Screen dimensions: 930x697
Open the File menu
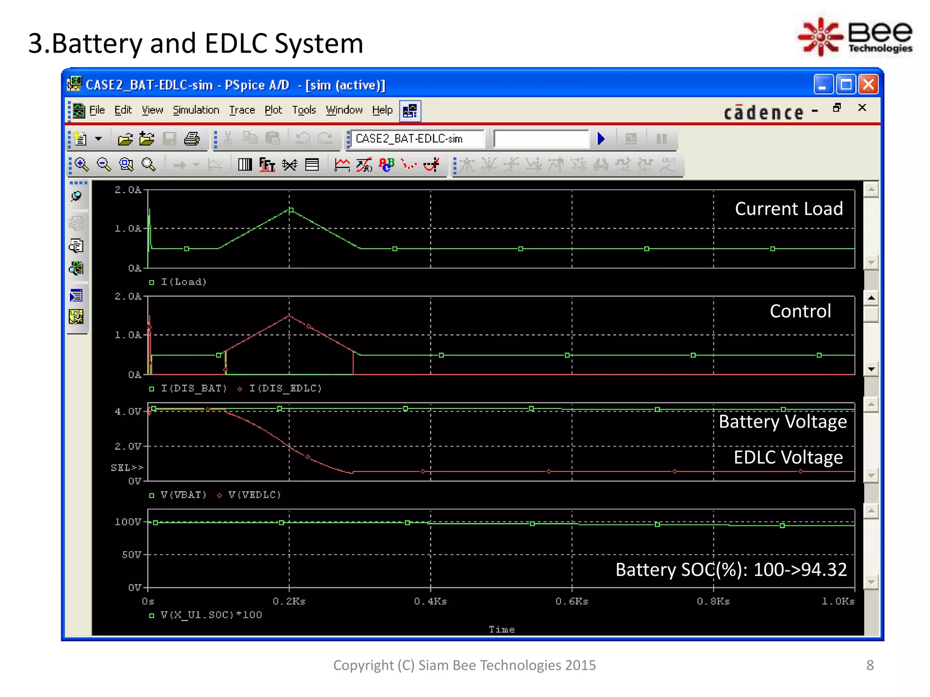click(97, 110)
